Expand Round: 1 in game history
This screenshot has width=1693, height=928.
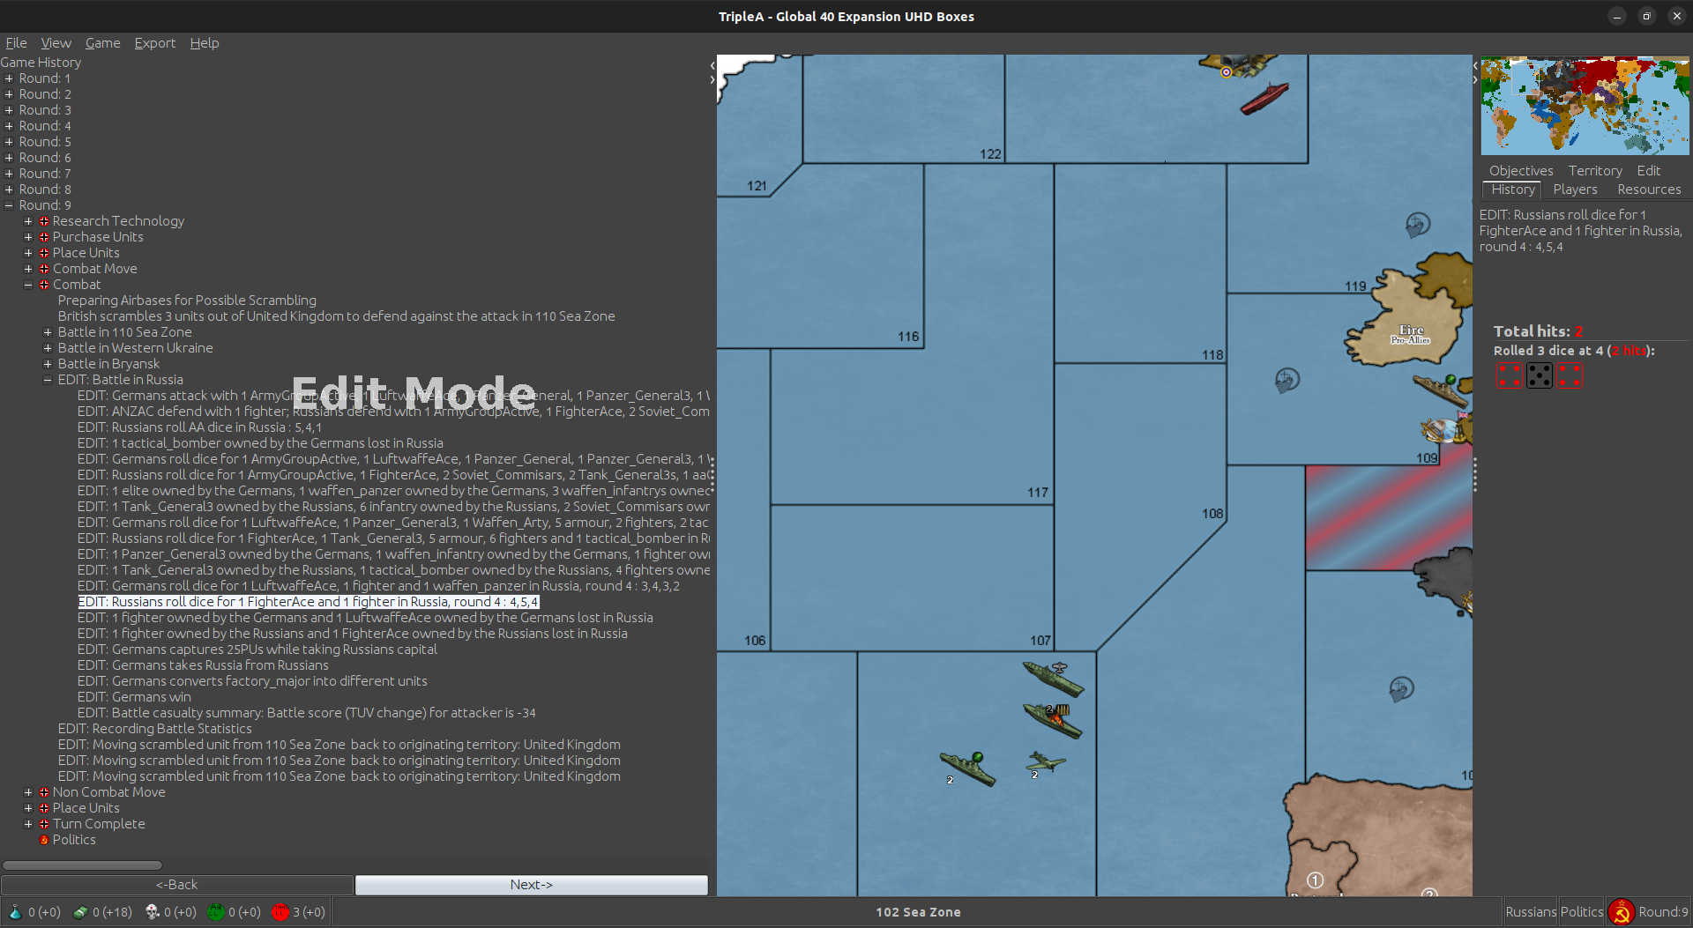click(x=9, y=78)
